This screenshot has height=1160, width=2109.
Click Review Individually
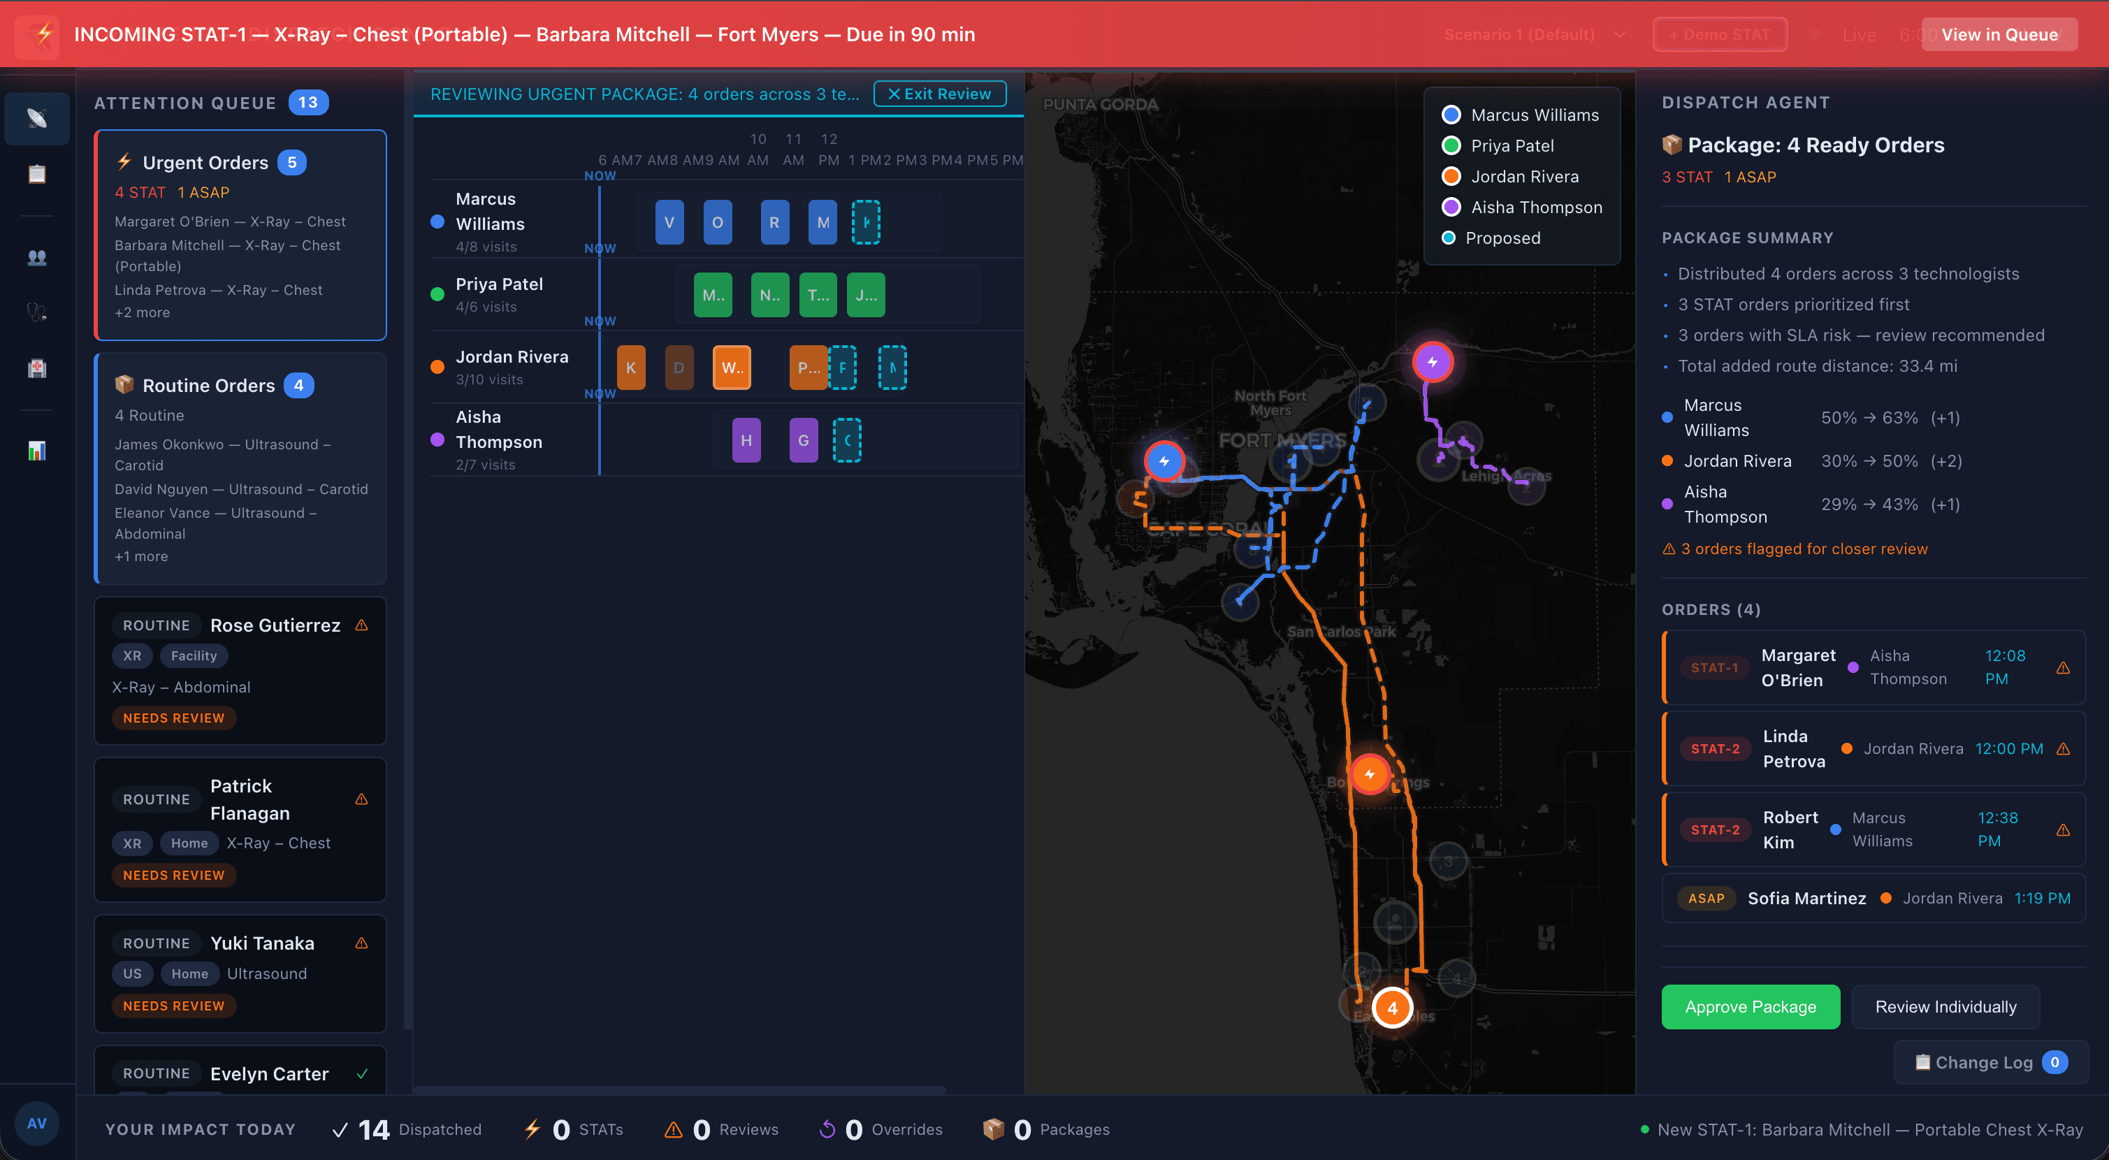1946,1007
